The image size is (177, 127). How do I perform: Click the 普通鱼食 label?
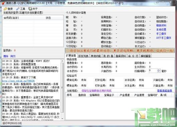pos(72,63)
